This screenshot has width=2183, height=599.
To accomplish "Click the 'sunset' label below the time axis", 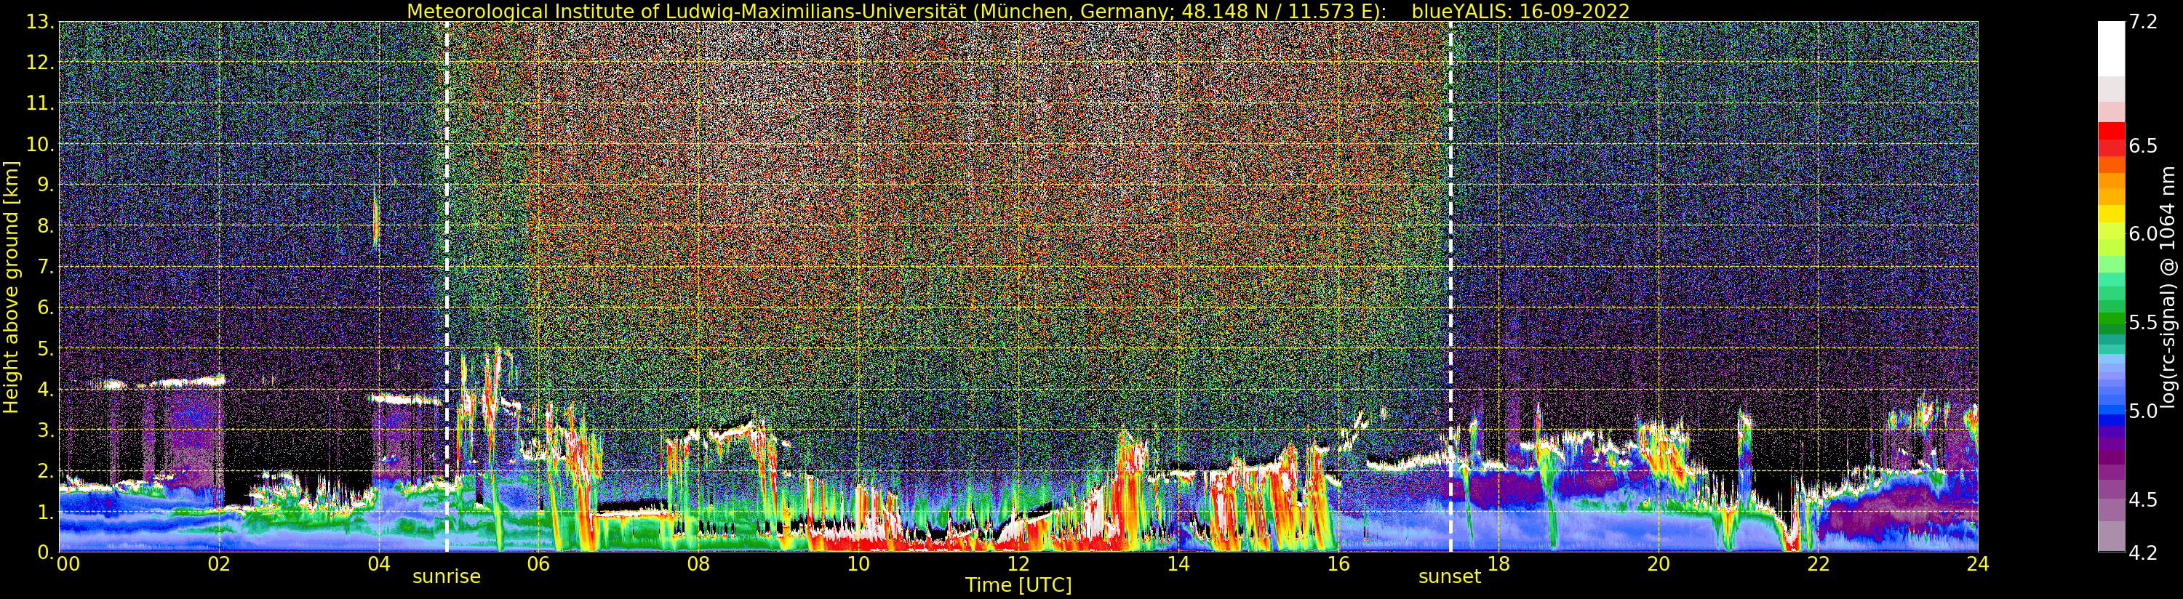I will point(1450,576).
